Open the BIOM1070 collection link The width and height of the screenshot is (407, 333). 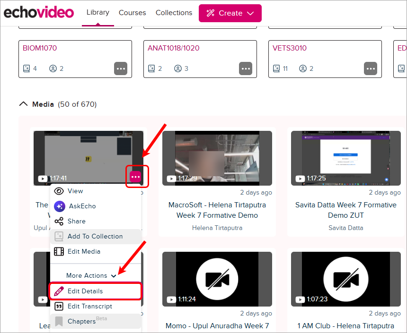[x=40, y=48]
